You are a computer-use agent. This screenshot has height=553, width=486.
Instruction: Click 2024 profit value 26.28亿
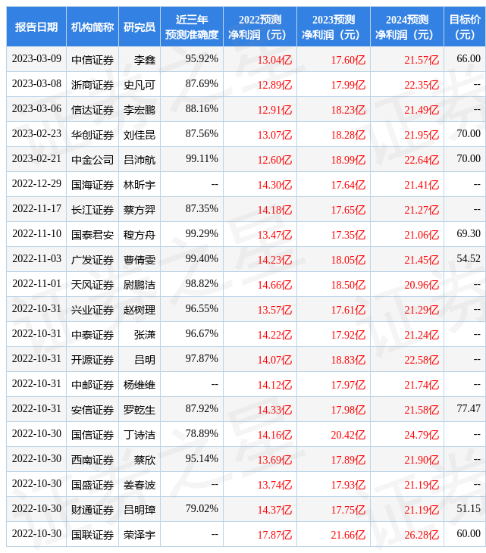(422, 536)
